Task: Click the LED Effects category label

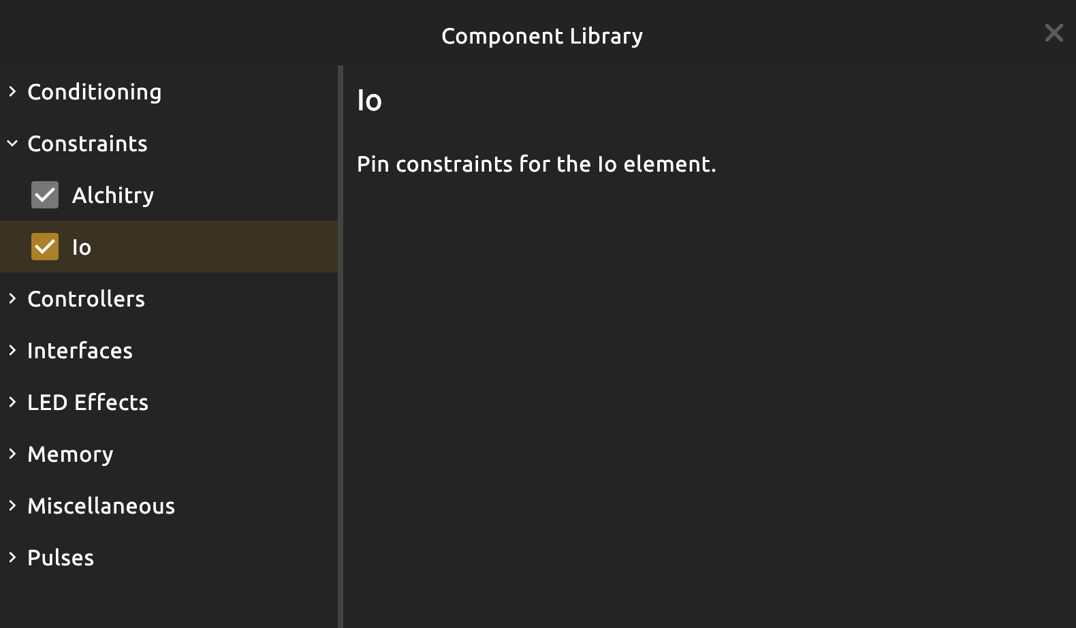Action: coord(88,403)
